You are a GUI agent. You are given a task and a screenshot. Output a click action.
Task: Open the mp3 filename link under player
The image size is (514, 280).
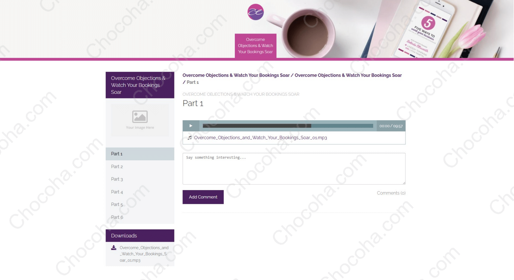click(261, 138)
